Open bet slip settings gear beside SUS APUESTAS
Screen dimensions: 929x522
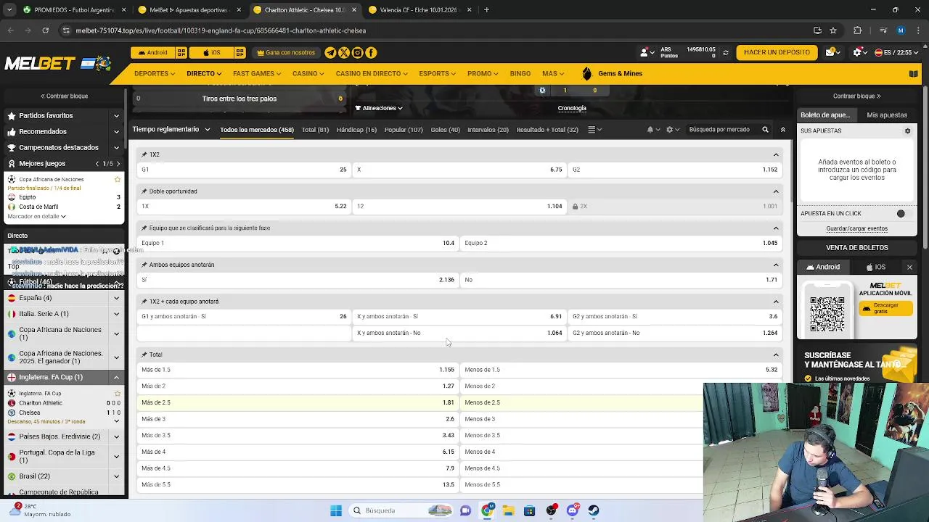coord(907,130)
